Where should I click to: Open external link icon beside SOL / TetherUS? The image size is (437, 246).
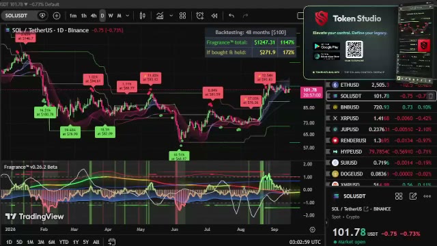click(366, 209)
